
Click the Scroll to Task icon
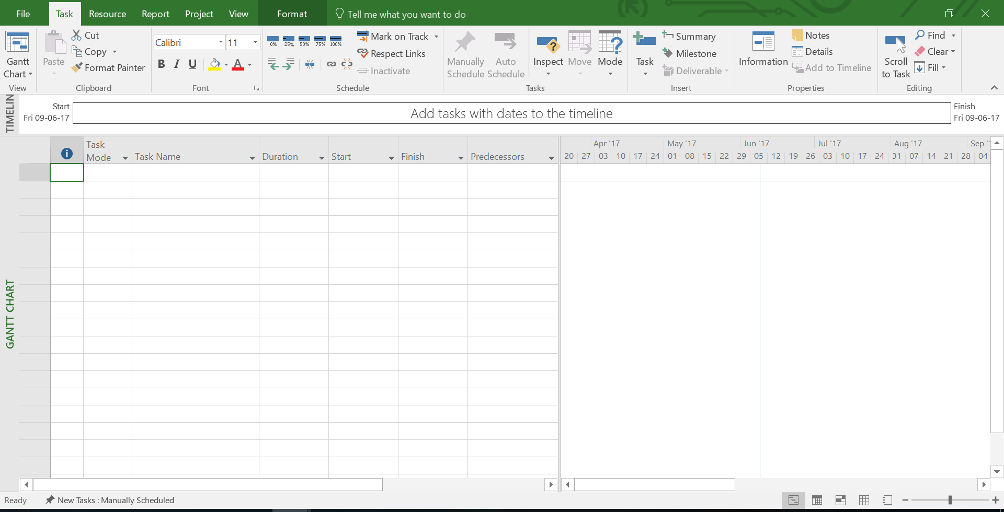[895, 55]
